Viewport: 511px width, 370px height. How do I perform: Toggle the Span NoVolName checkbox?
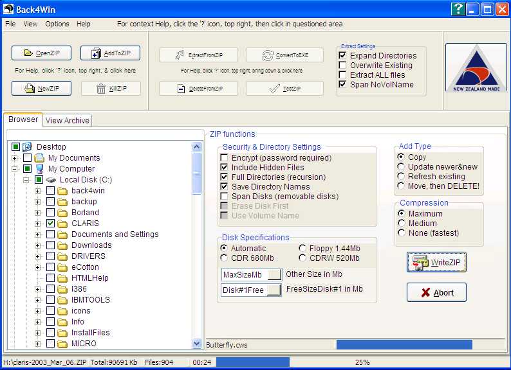pos(342,85)
